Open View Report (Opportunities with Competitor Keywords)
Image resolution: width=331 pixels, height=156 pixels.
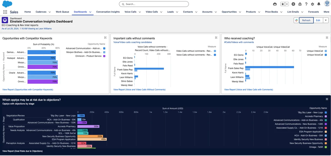[x=28, y=90]
